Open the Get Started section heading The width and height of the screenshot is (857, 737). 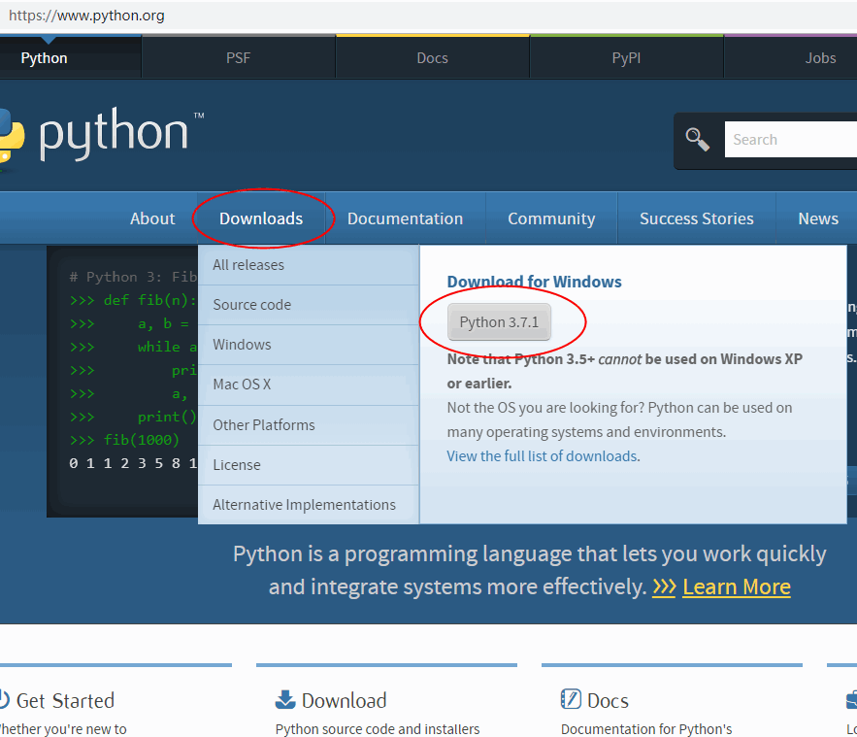(x=65, y=701)
